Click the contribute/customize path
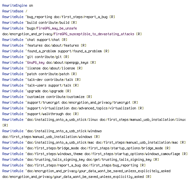 click(65, 97)
